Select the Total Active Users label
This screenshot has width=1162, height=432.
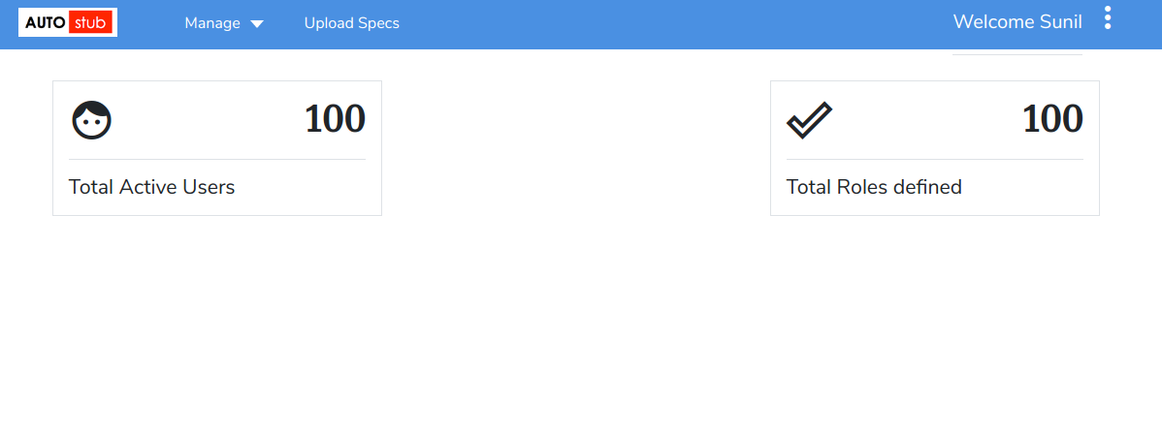pos(151,187)
